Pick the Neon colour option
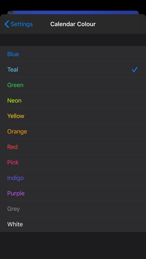This screenshot has height=259, width=146. (x=73, y=100)
